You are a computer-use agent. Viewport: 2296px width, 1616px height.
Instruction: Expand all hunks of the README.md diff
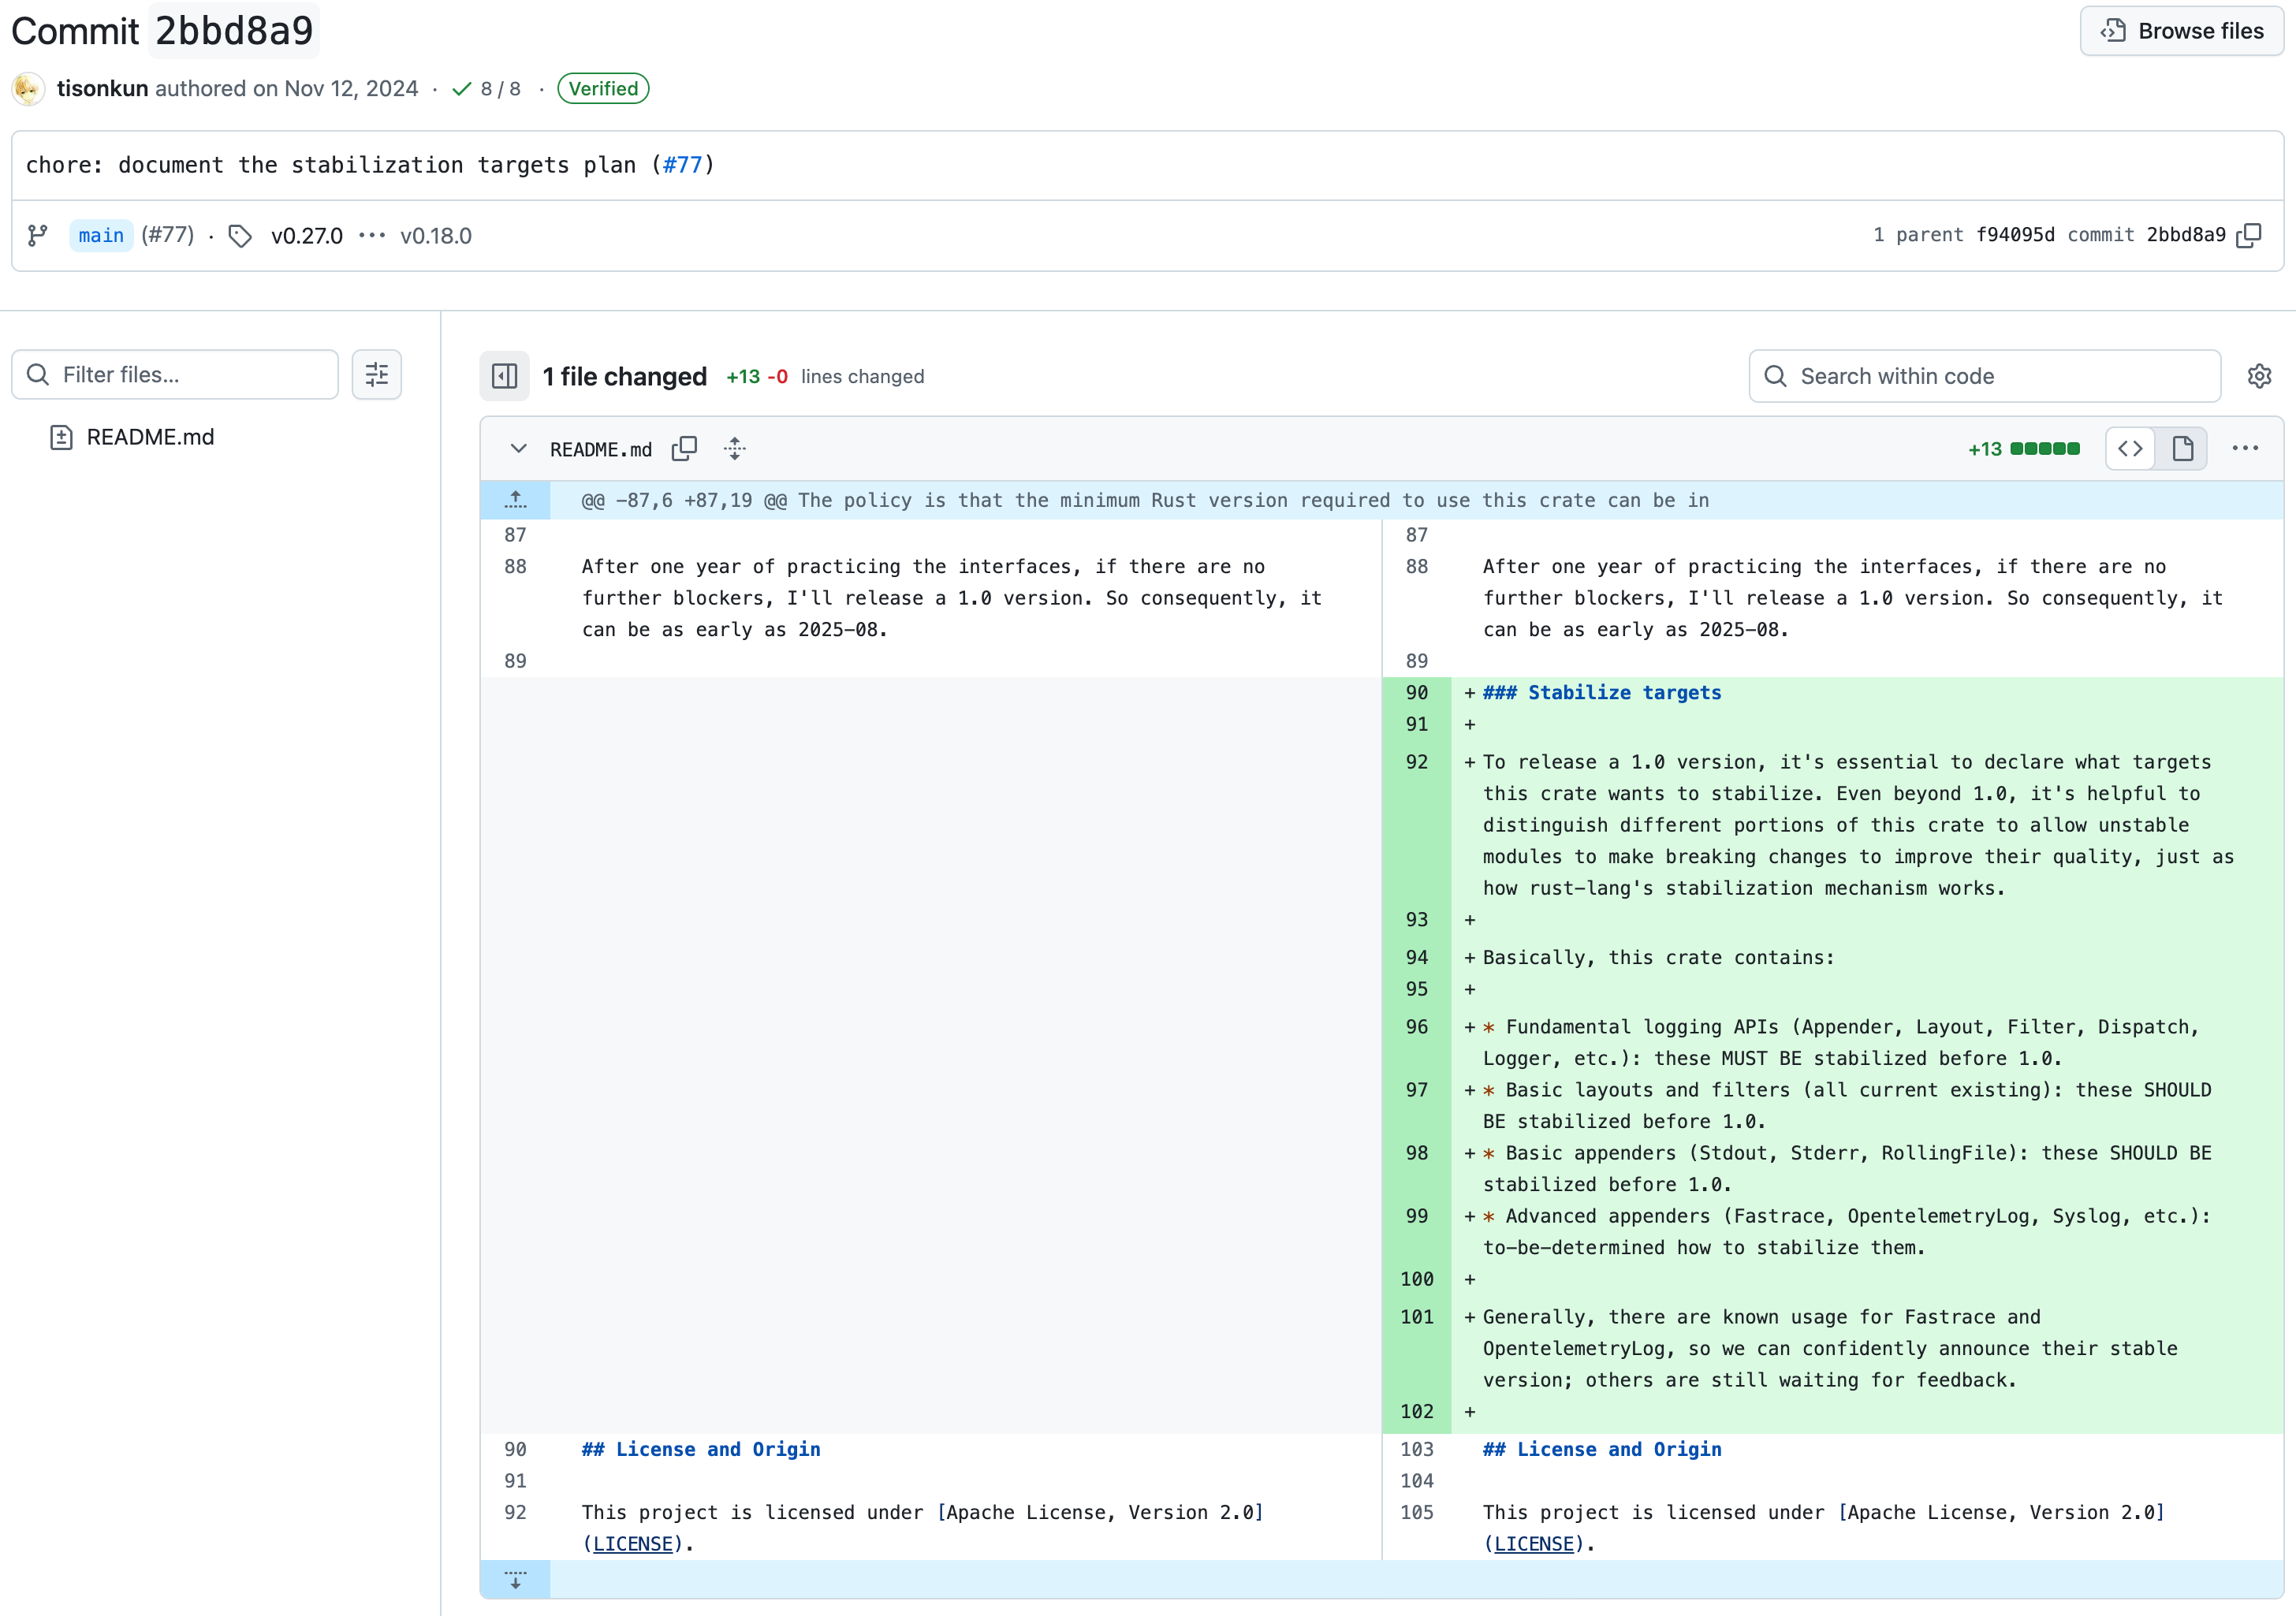(x=735, y=449)
